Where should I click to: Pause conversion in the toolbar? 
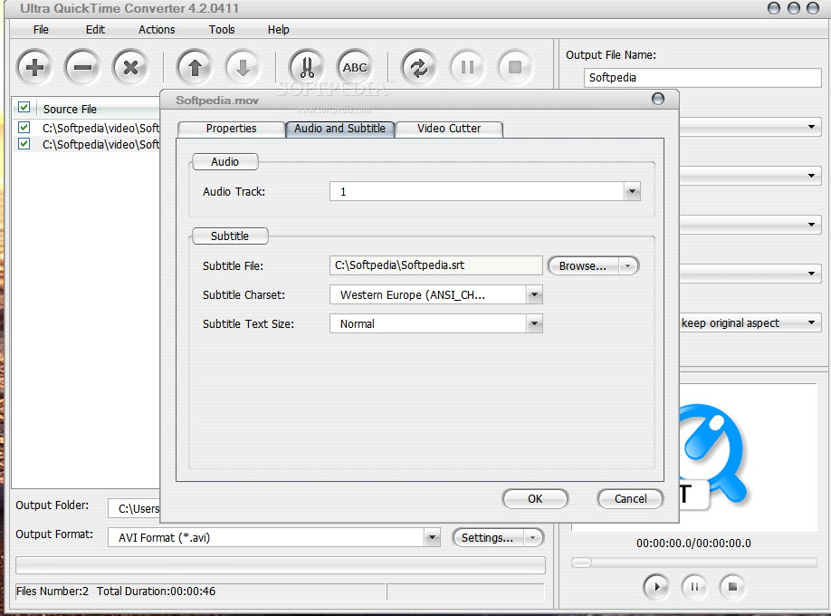pos(467,67)
